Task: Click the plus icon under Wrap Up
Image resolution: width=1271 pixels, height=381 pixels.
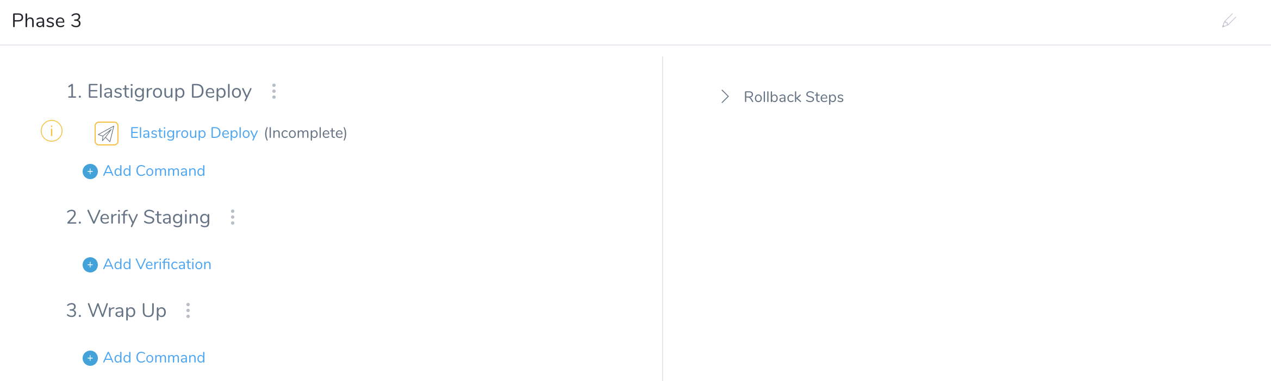Action: tap(90, 358)
